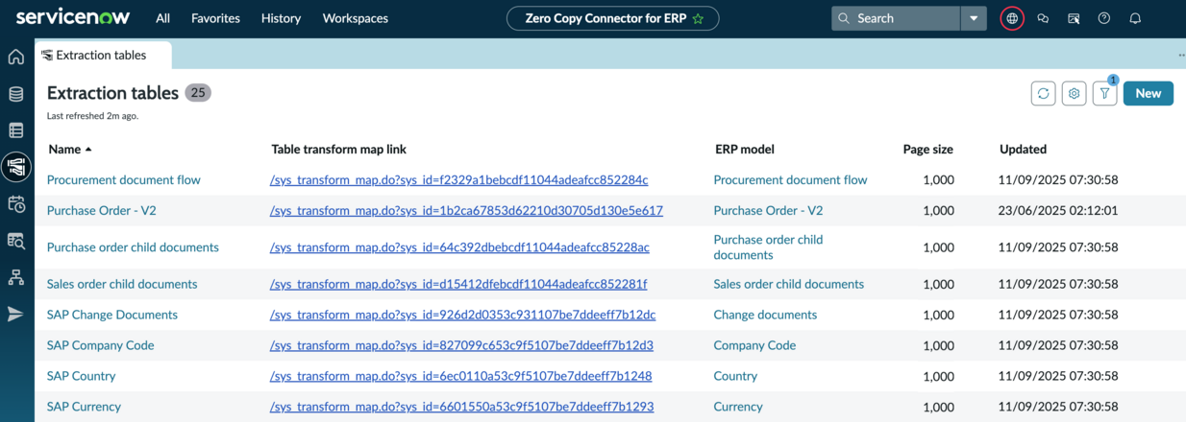Viewport: 1186px width, 422px height.
Task: Toggle sort arrow on the Name column
Action: [x=88, y=150]
